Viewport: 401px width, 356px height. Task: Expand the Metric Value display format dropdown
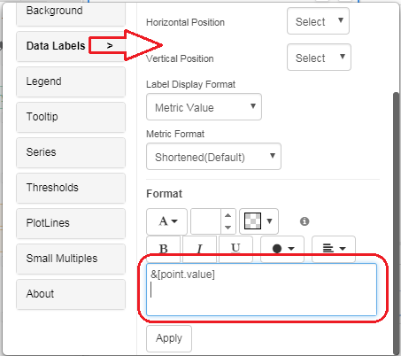pyautogui.click(x=204, y=107)
